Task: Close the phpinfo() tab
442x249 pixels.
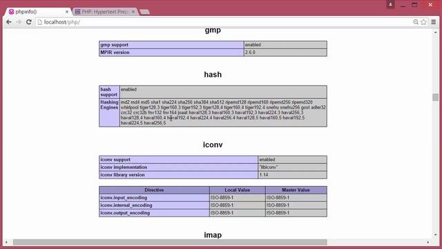Action: pos(67,12)
